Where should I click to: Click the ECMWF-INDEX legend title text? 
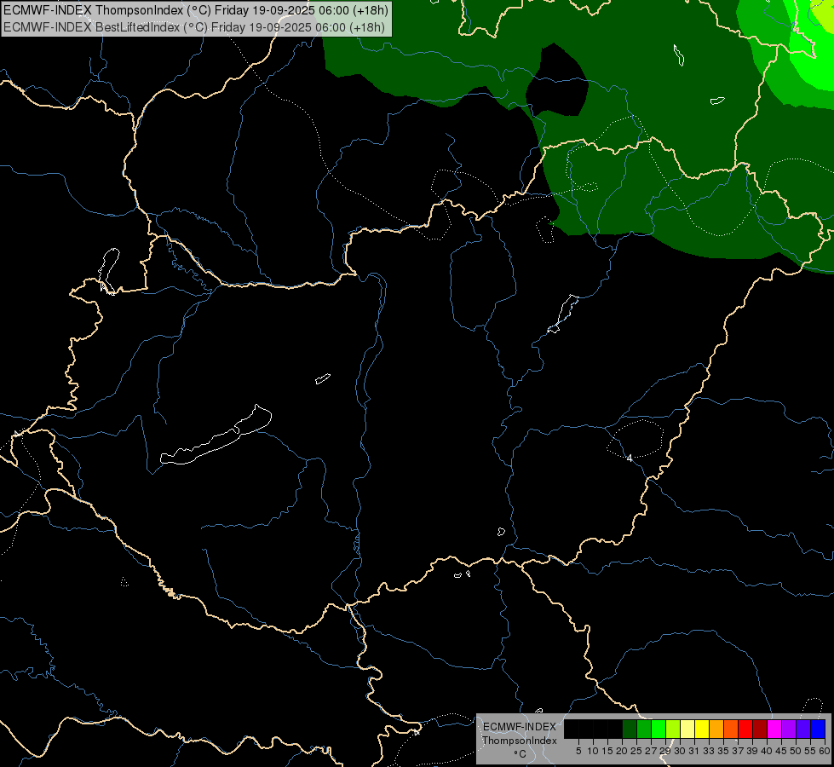click(520, 727)
